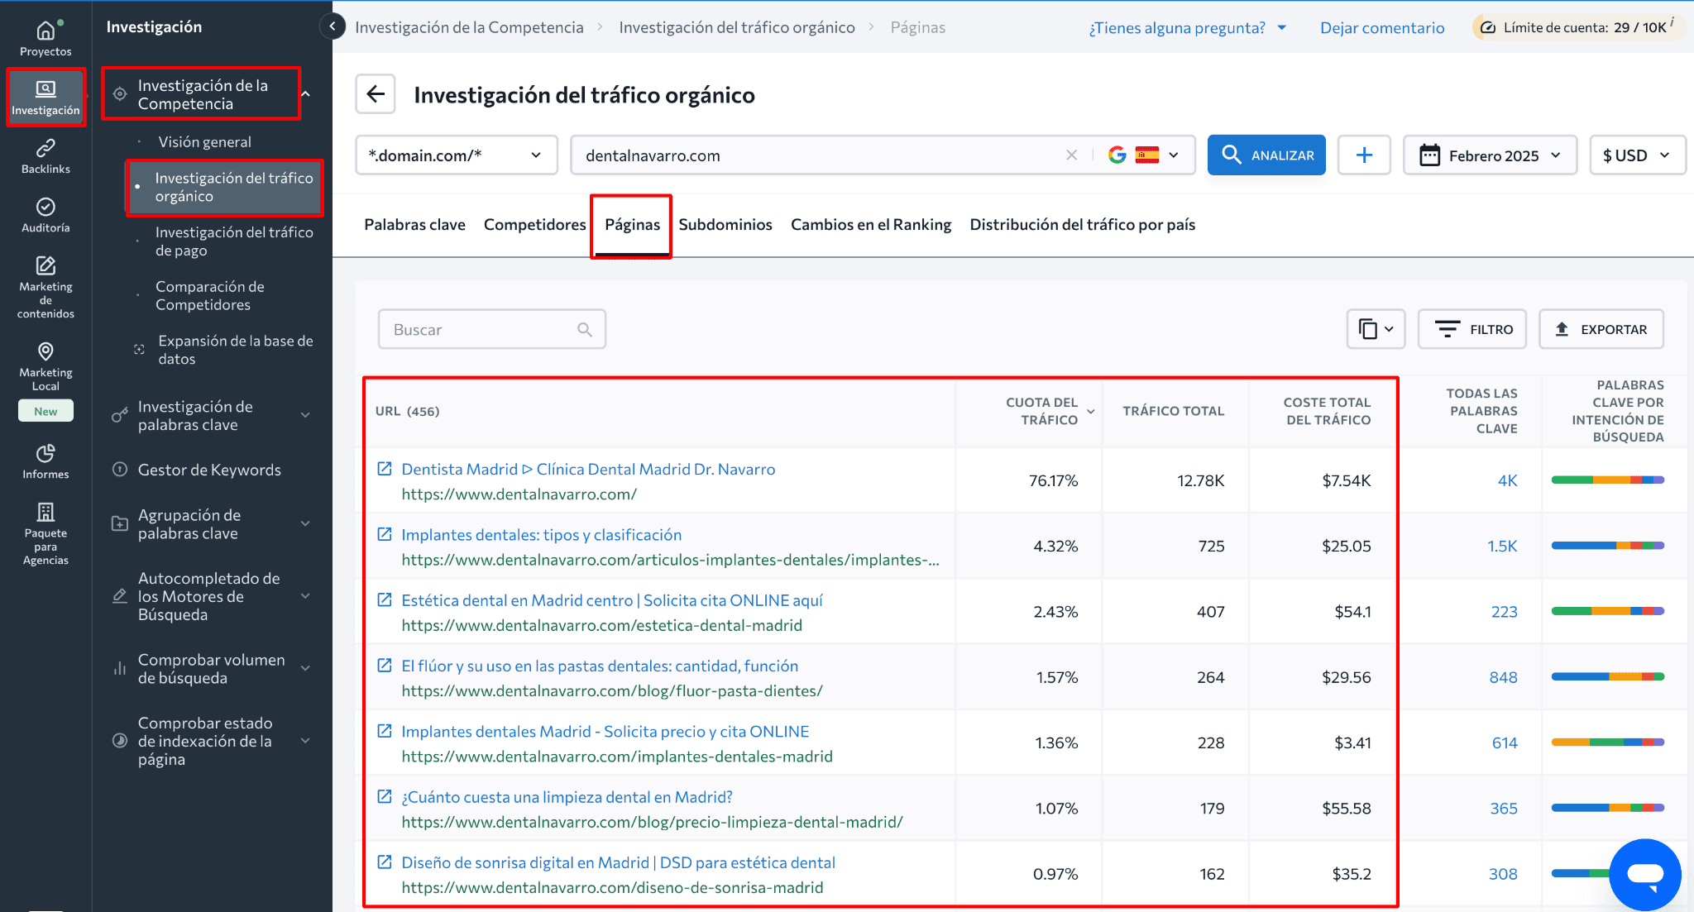
Task: Open external link for Estética dental en Madrid
Action: coord(385,599)
